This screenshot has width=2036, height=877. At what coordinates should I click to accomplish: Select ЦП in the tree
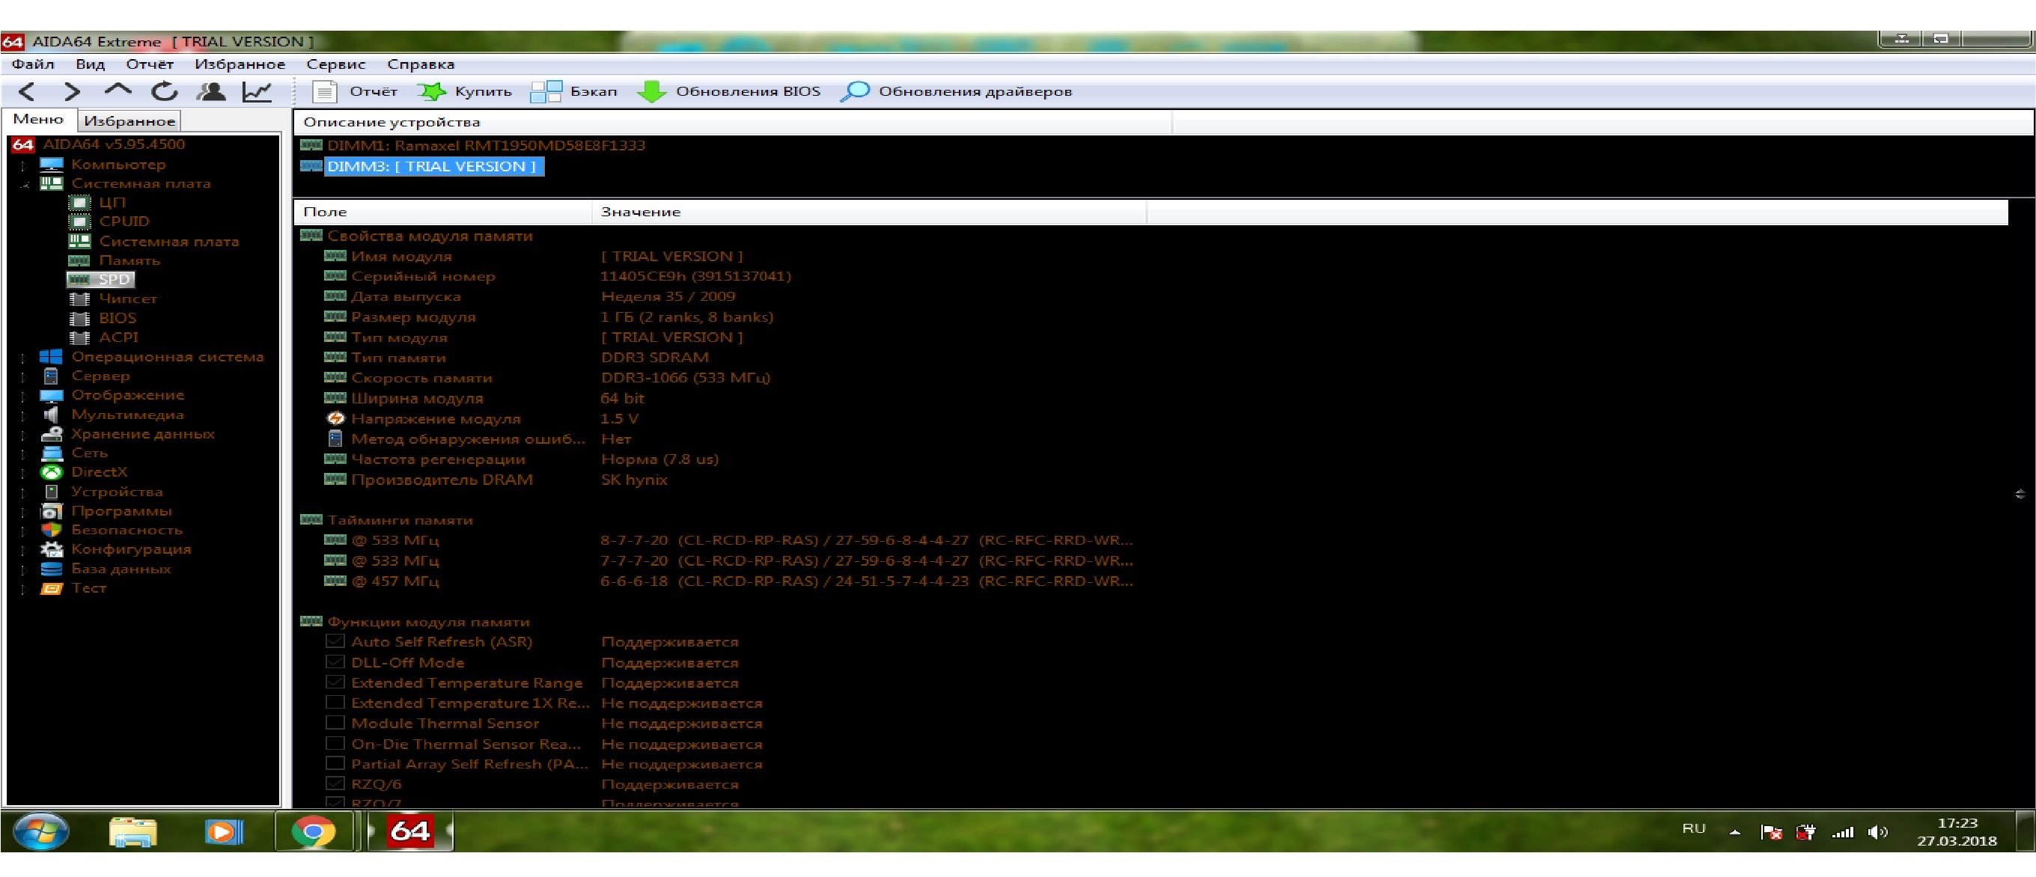112,202
